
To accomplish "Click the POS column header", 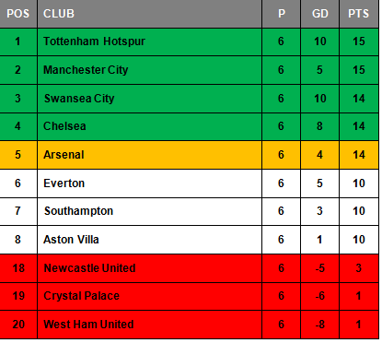I will (x=18, y=14).
